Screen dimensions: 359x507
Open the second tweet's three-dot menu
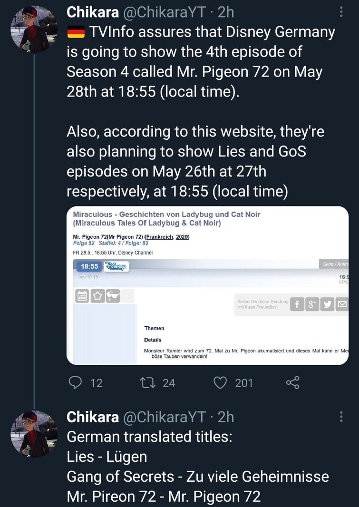341,417
